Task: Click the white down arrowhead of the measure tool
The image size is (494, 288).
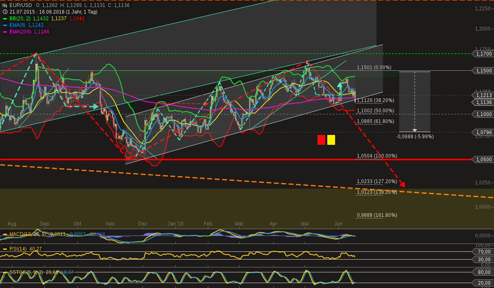Action: [x=415, y=130]
